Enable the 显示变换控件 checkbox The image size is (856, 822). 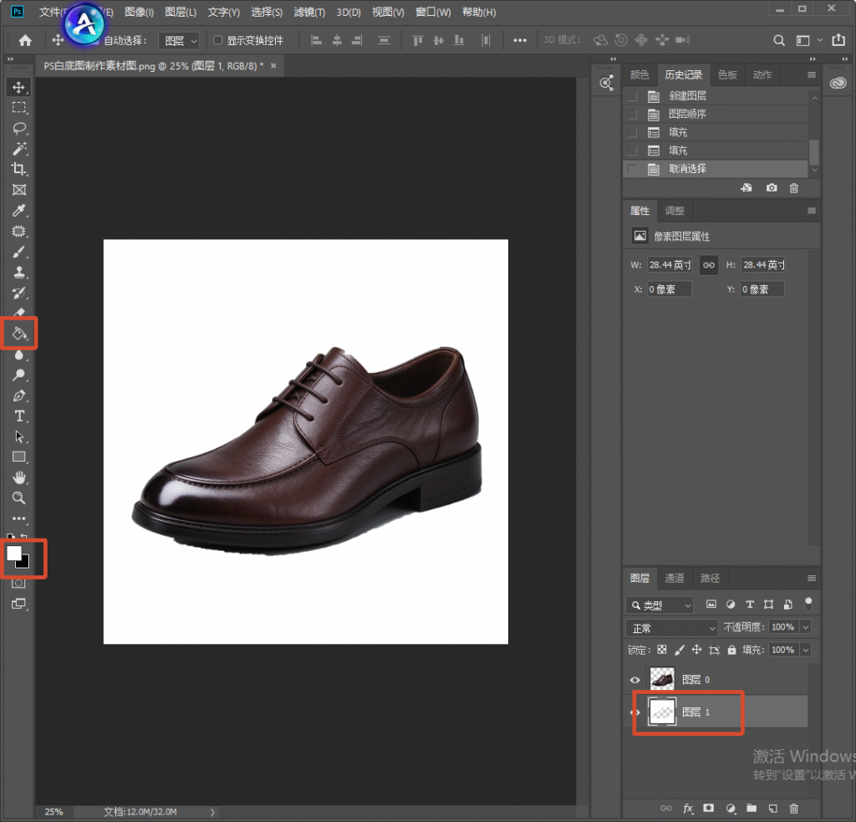pos(218,40)
